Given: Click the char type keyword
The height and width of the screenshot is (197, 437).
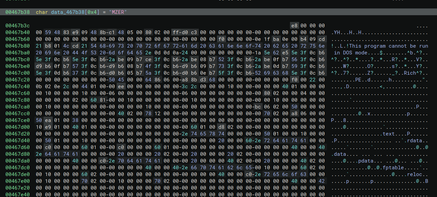Looking at the screenshot, I should (x=42, y=12).
